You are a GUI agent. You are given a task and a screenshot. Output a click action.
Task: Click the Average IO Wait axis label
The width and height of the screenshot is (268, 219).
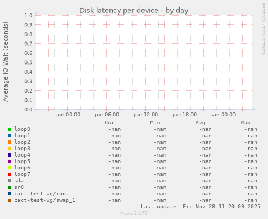click(x=5, y=61)
